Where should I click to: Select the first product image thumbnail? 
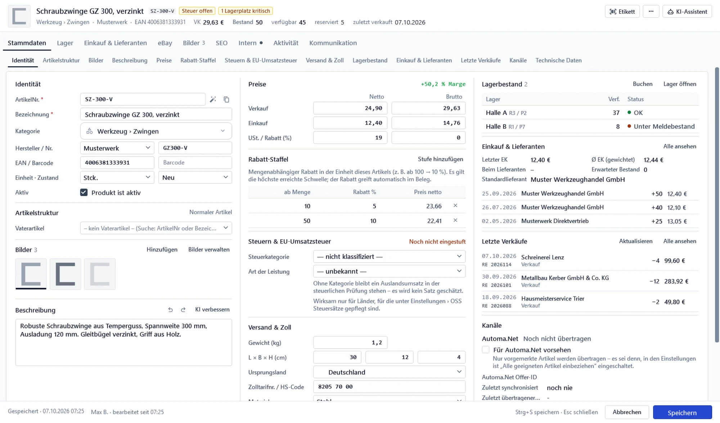31,274
